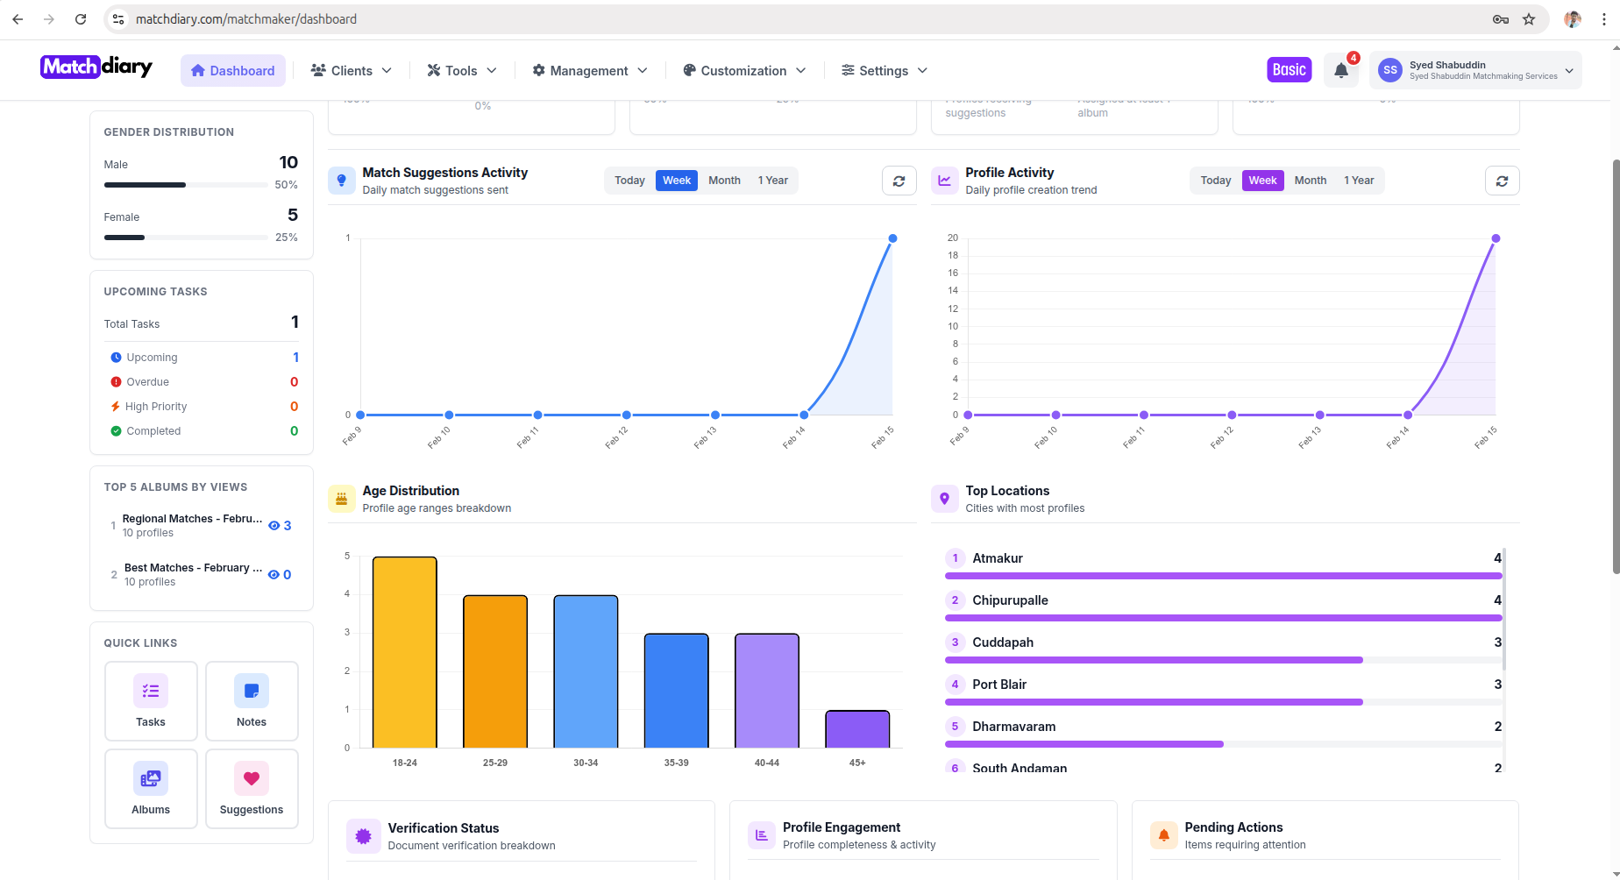Select 1 Year for Match Suggestions Activity
1620x880 pixels.
click(772, 181)
